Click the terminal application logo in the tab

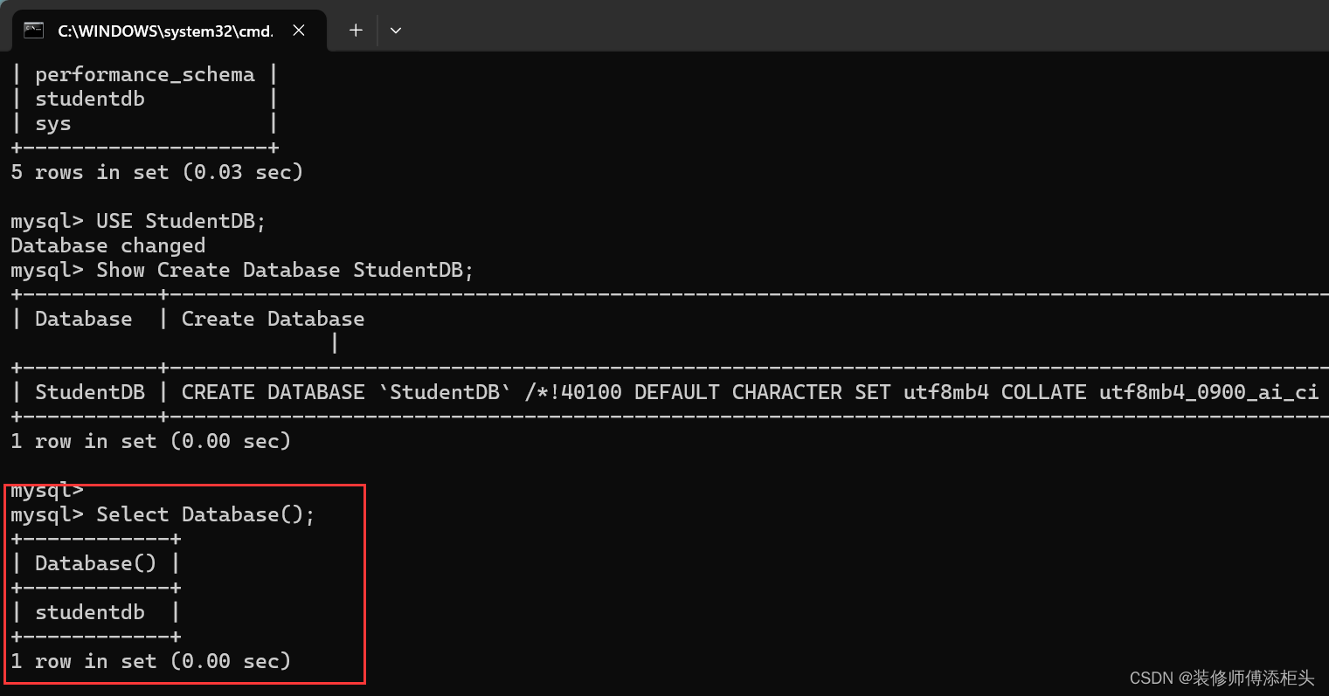[x=34, y=29]
